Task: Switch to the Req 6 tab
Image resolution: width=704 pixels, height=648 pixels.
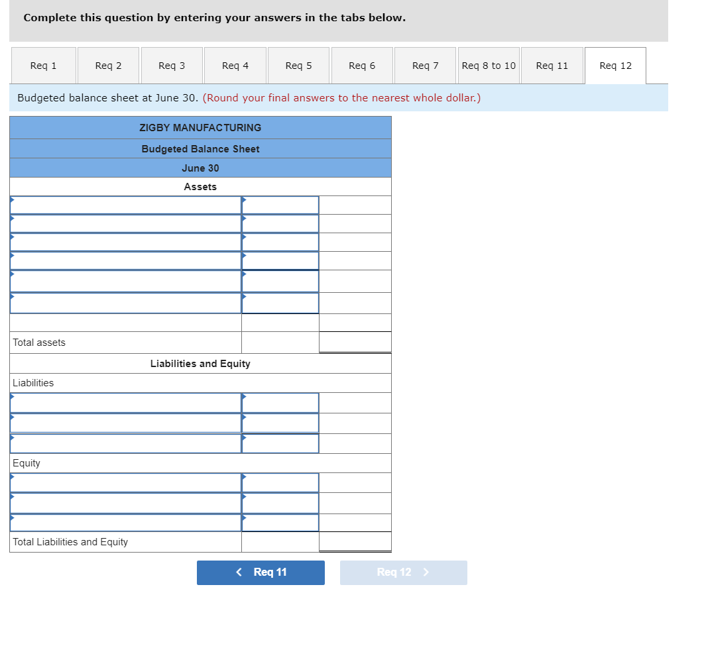Action: [362, 66]
